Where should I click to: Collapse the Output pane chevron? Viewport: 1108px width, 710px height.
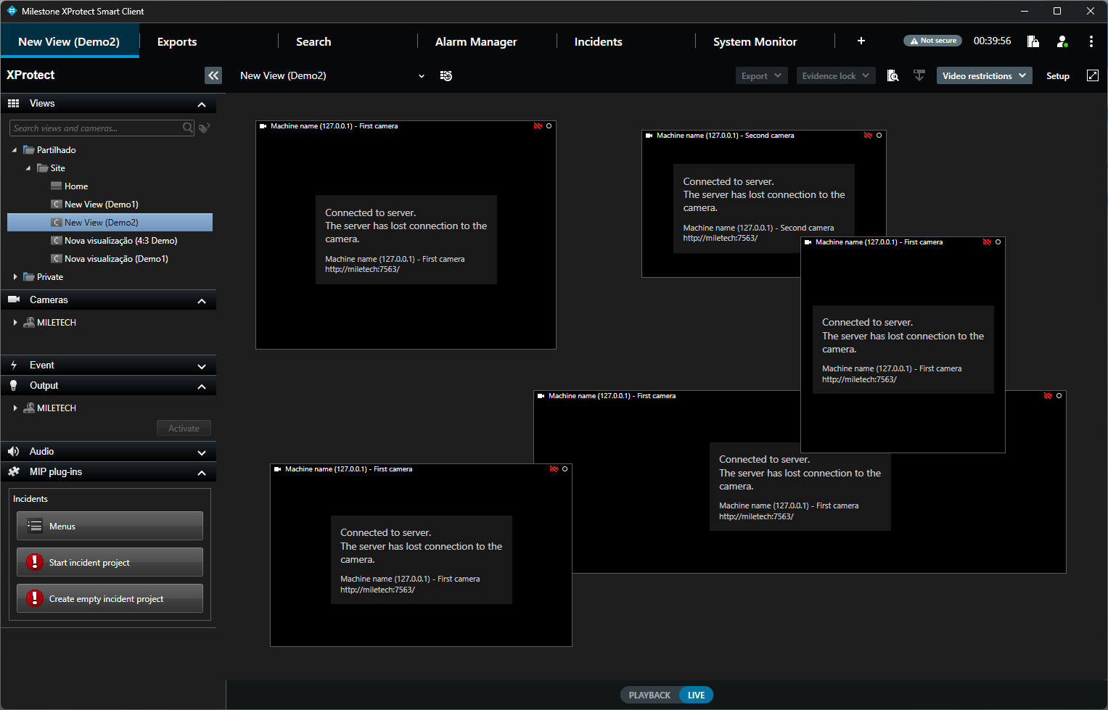tap(202, 387)
